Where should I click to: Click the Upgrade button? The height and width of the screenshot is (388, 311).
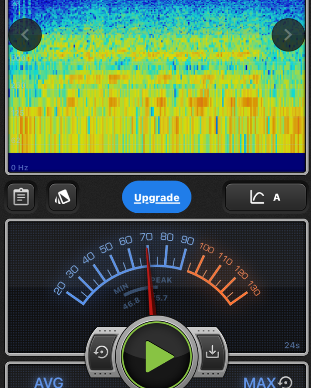click(x=157, y=197)
